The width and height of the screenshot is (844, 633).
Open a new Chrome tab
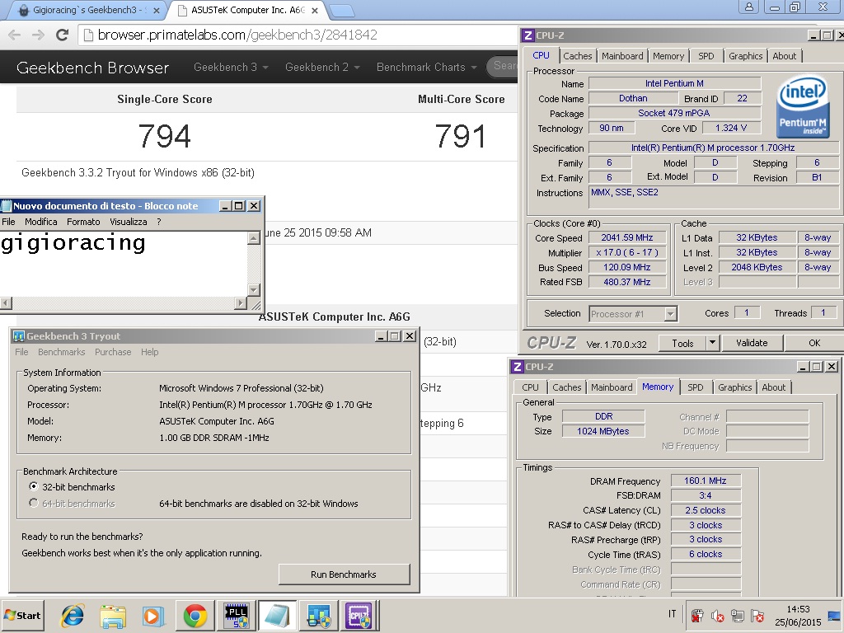340,10
